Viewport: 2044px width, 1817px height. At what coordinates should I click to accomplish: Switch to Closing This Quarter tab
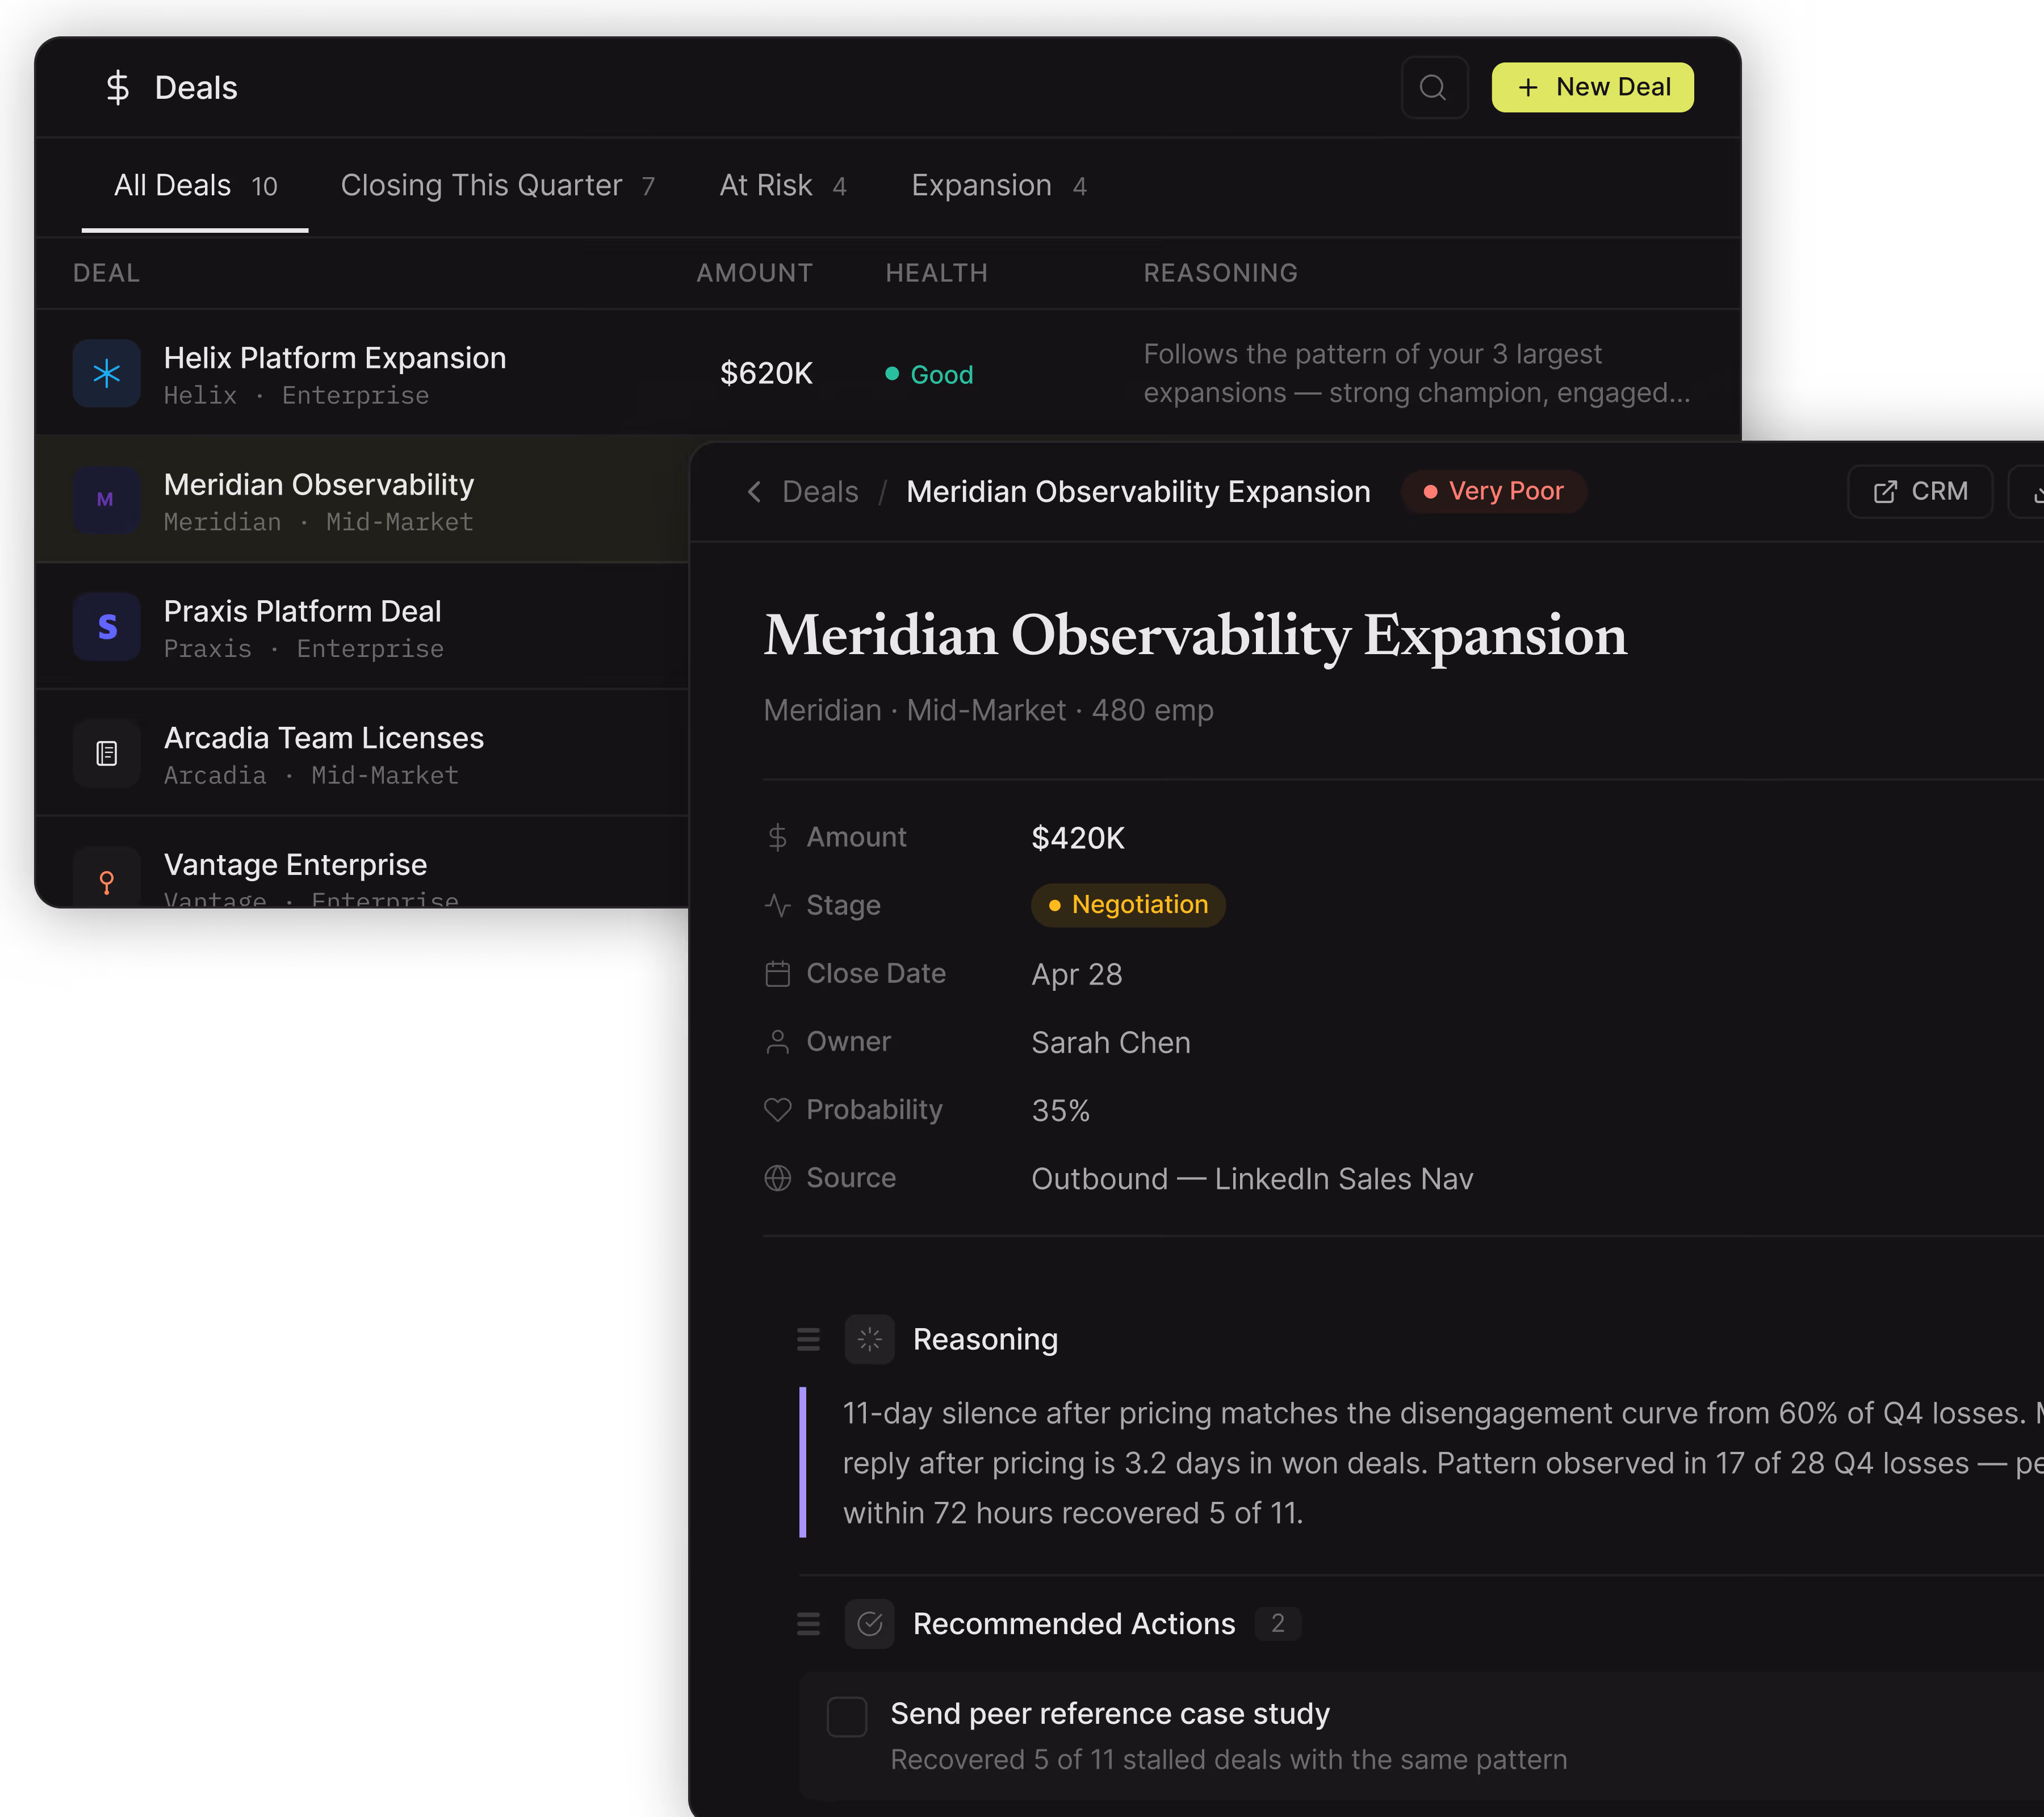point(497,186)
